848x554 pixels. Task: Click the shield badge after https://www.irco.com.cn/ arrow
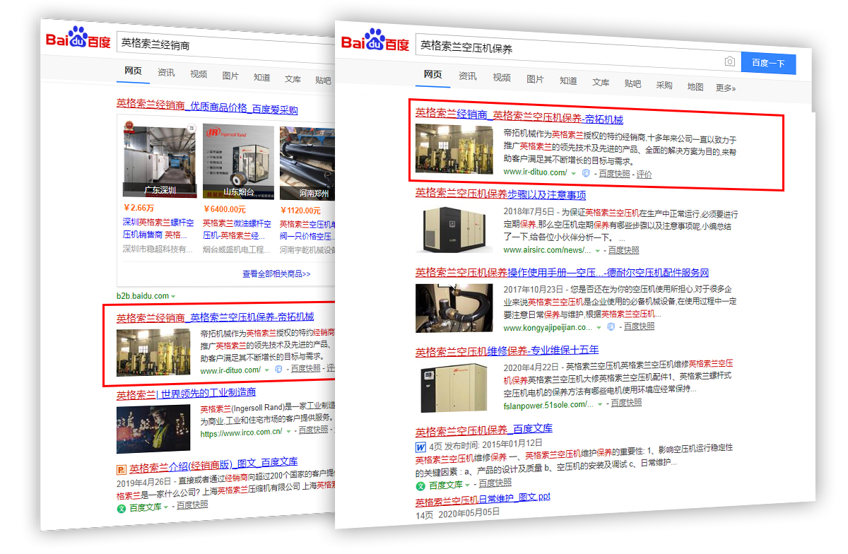[291, 430]
